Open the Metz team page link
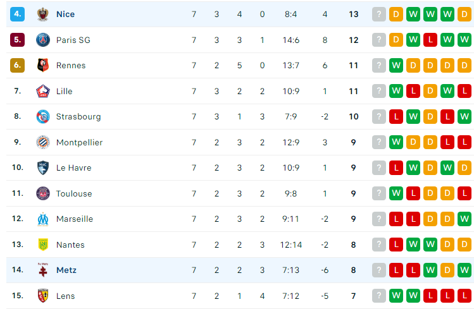Screen dimensions: 474x309 [x=66, y=270]
